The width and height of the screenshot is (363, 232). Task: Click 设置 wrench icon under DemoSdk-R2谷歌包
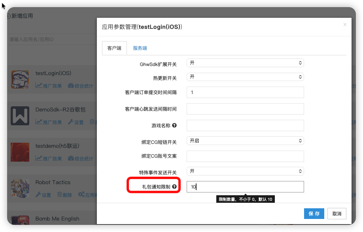(70, 122)
